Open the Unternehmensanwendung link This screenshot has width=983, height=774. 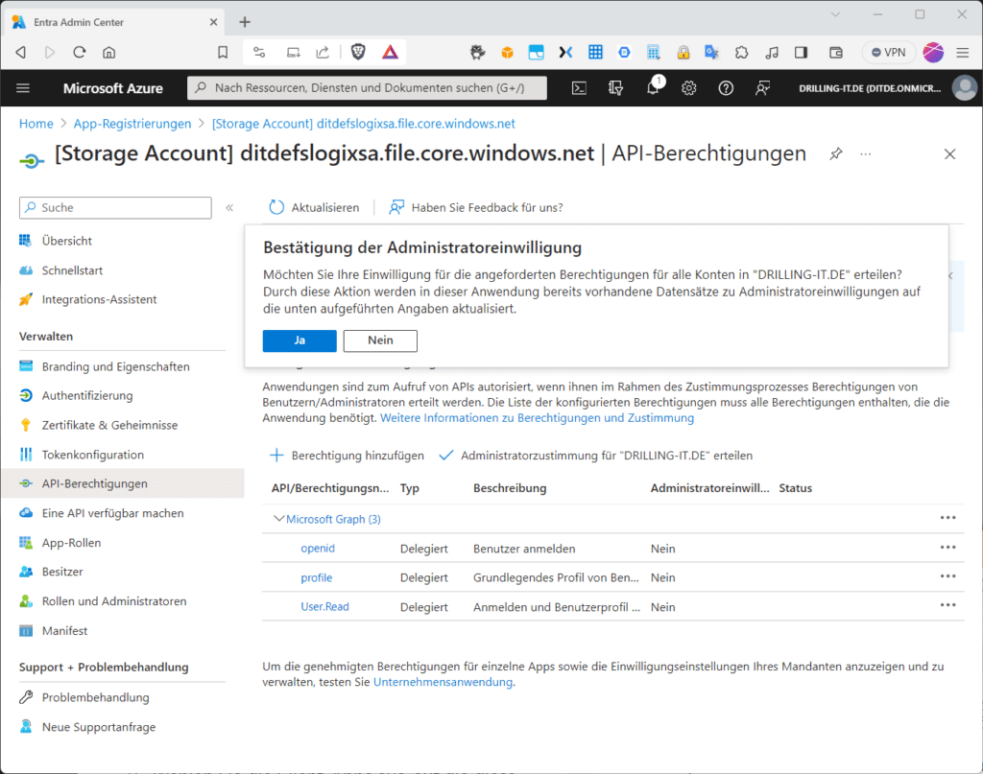pos(443,682)
